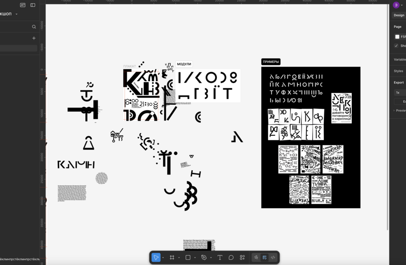
Task: Search layers with magnifier icon
Action: (x=34, y=27)
